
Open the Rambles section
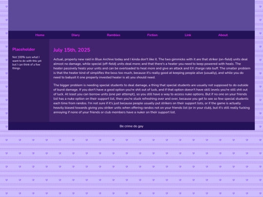[113, 35]
